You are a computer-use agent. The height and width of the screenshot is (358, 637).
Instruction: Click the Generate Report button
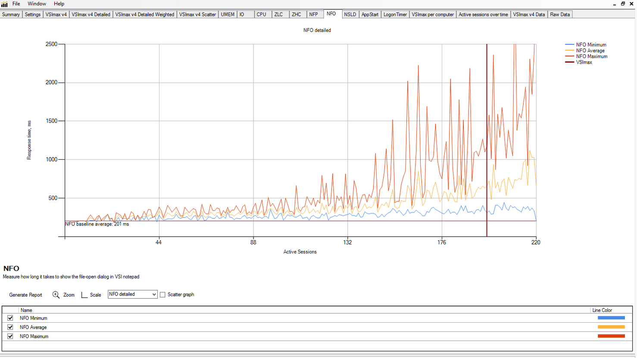coord(25,295)
